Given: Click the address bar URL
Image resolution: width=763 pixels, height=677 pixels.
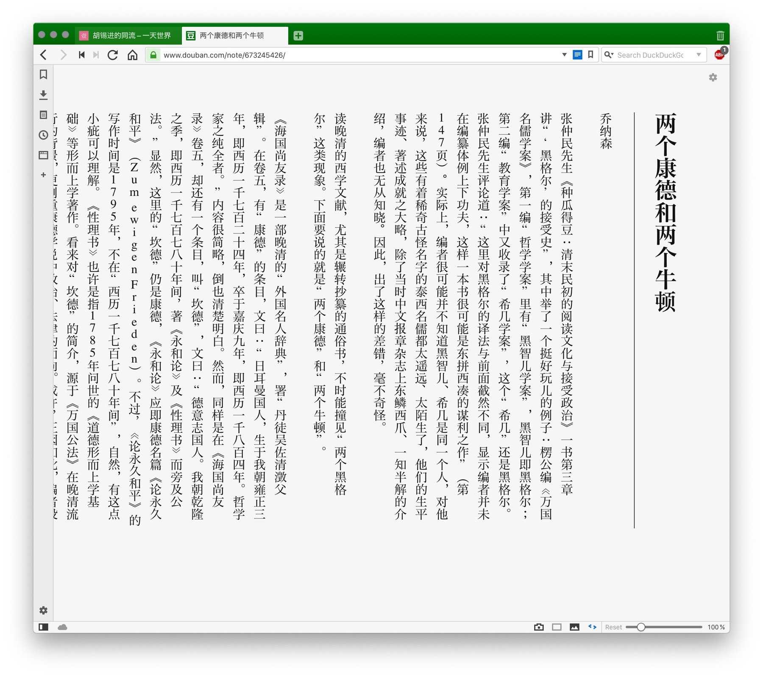Looking at the screenshot, I should click(x=225, y=55).
